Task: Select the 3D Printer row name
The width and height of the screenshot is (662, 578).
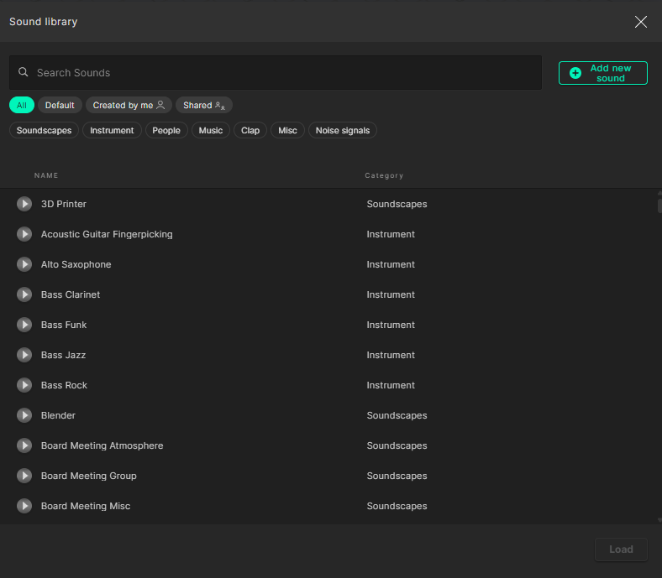Action: pyautogui.click(x=64, y=204)
